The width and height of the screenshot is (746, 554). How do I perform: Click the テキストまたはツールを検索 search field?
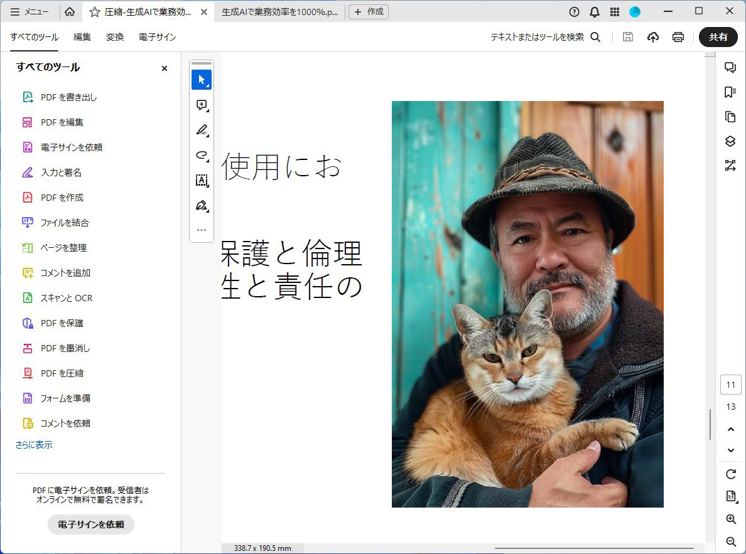(x=545, y=37)
